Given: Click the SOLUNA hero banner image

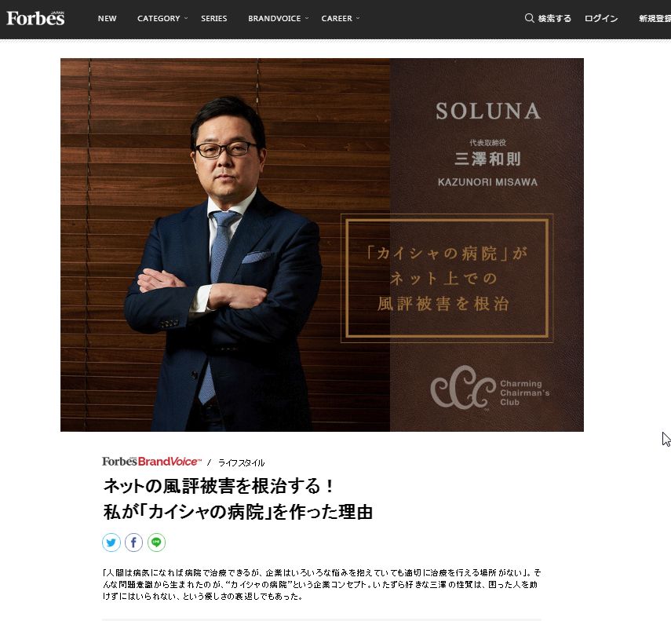Looking at the screenshot, I should [x=322, y=245].
